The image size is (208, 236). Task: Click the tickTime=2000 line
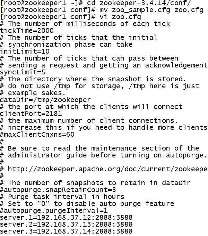click(27, 31)
